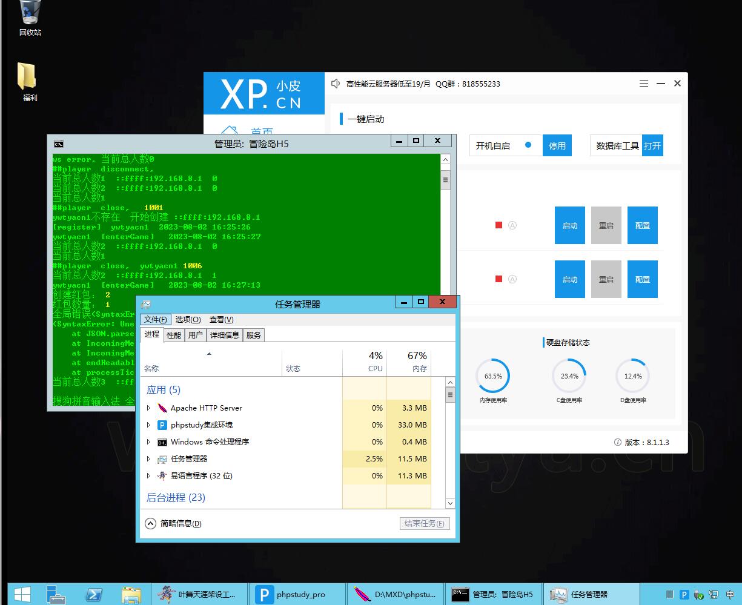The height and width of the screenshot is (605, 742).
Task: Expand the 任务管理器 process row
Action: [148, 459]
